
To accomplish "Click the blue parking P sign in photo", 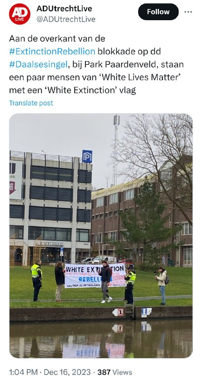I will [87, 157].
